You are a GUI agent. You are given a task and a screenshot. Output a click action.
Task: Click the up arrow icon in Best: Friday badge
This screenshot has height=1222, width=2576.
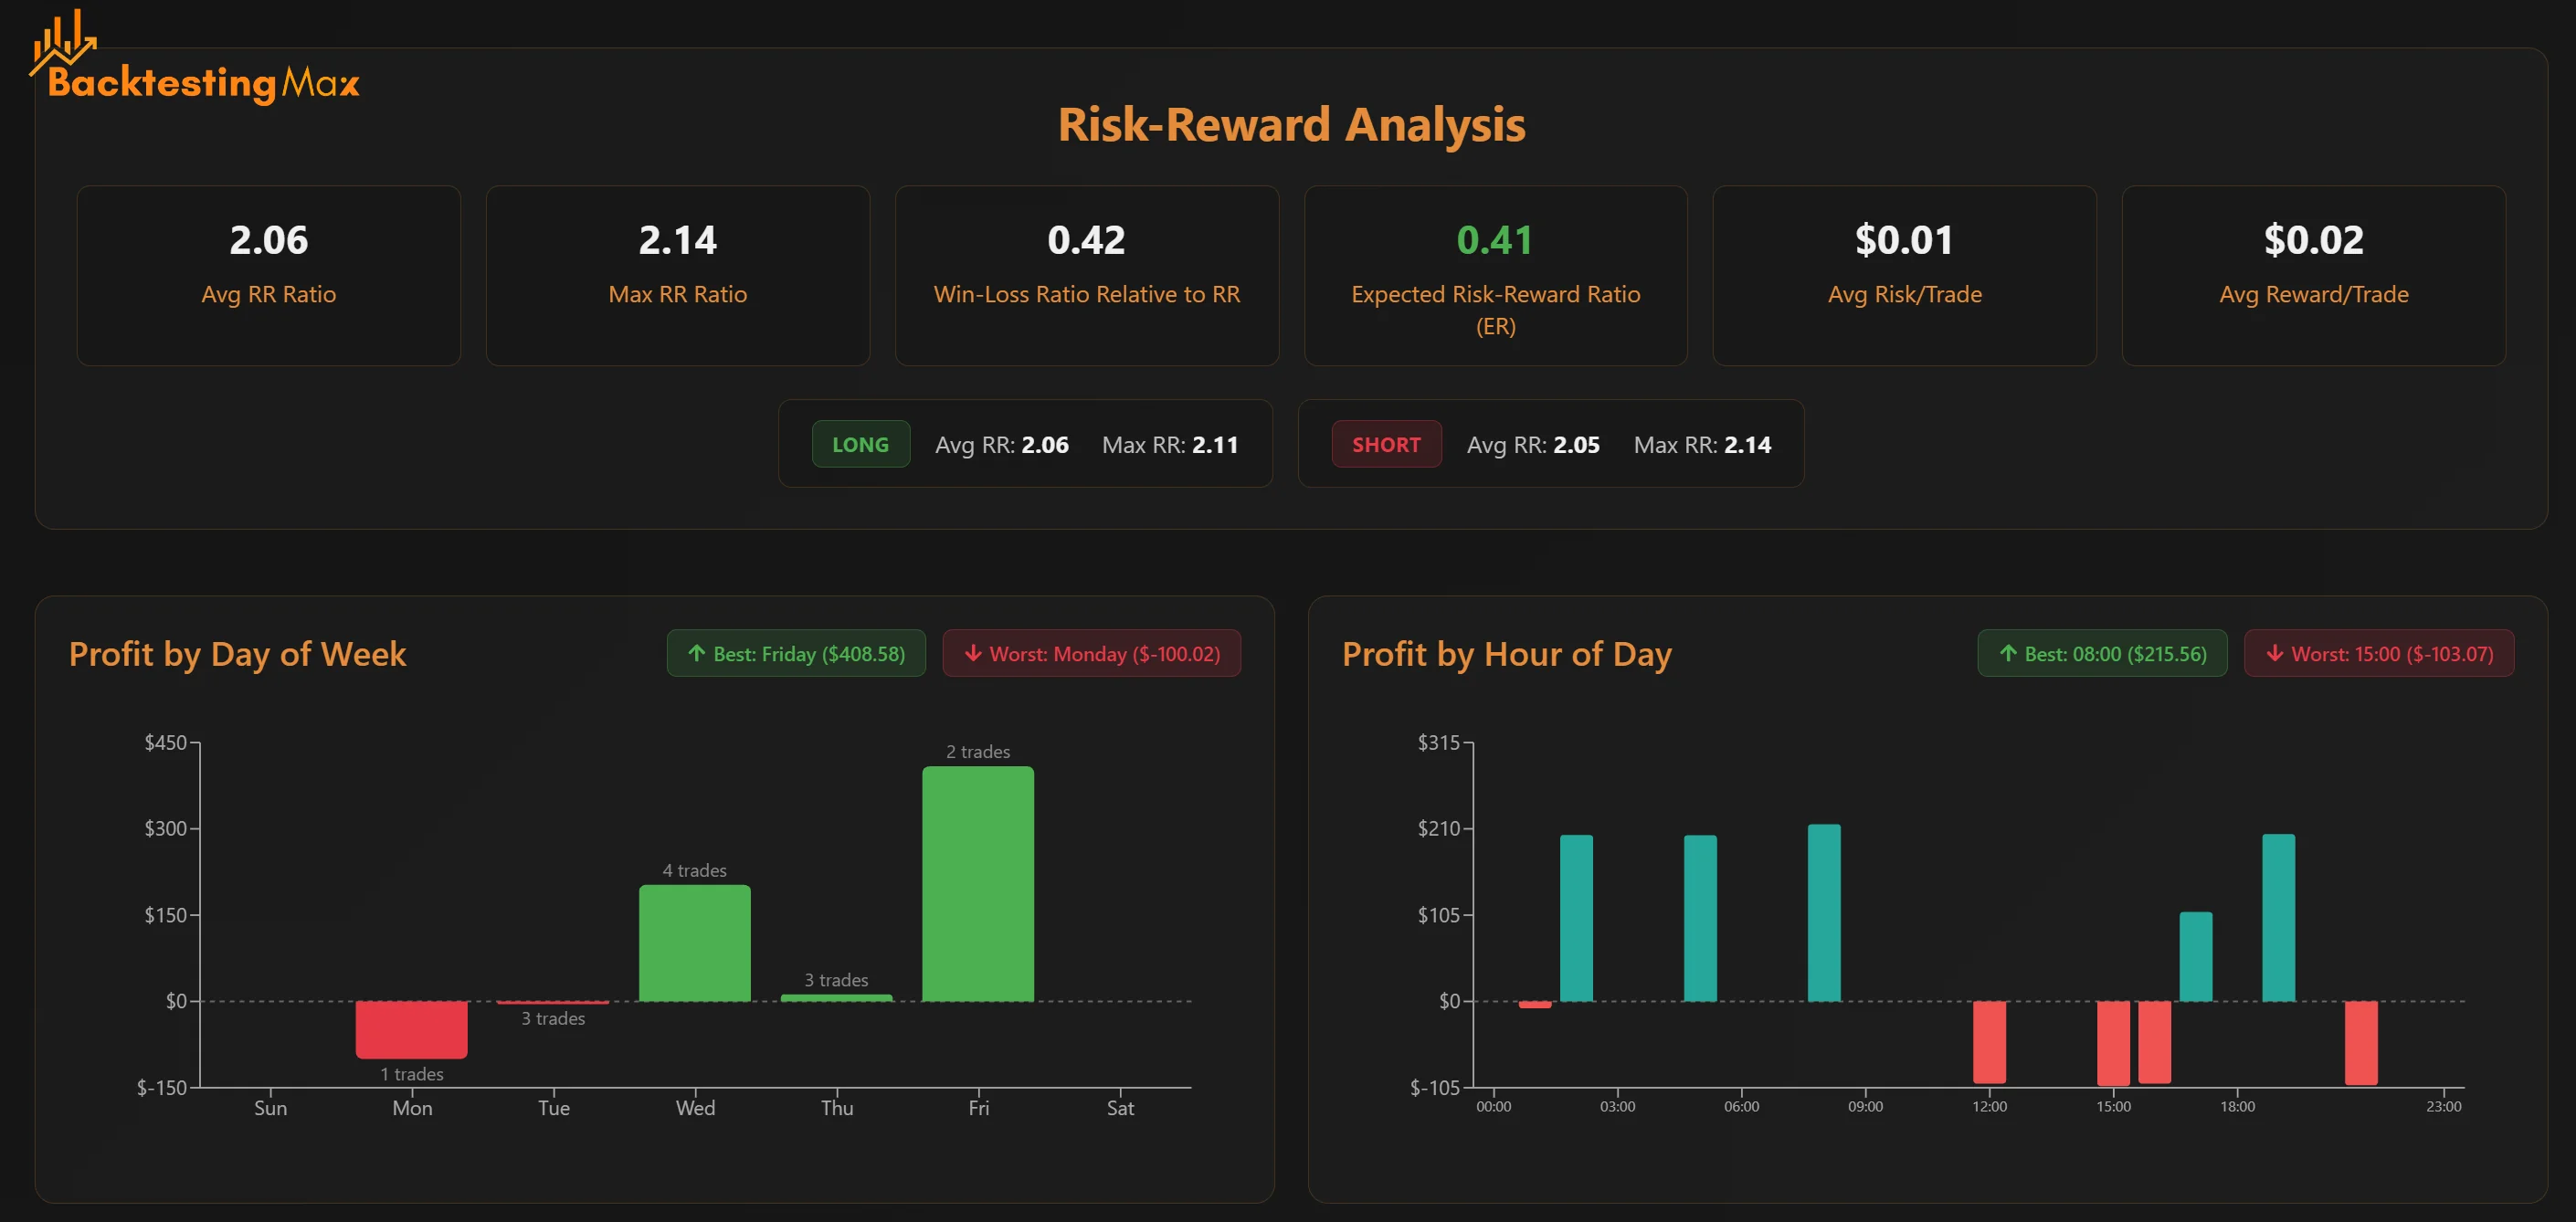point(697,653)
